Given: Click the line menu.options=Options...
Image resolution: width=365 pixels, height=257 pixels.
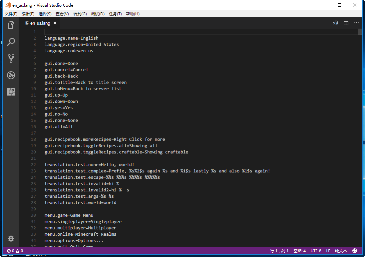Looking at the screenshot, I should tap(74, 240).
